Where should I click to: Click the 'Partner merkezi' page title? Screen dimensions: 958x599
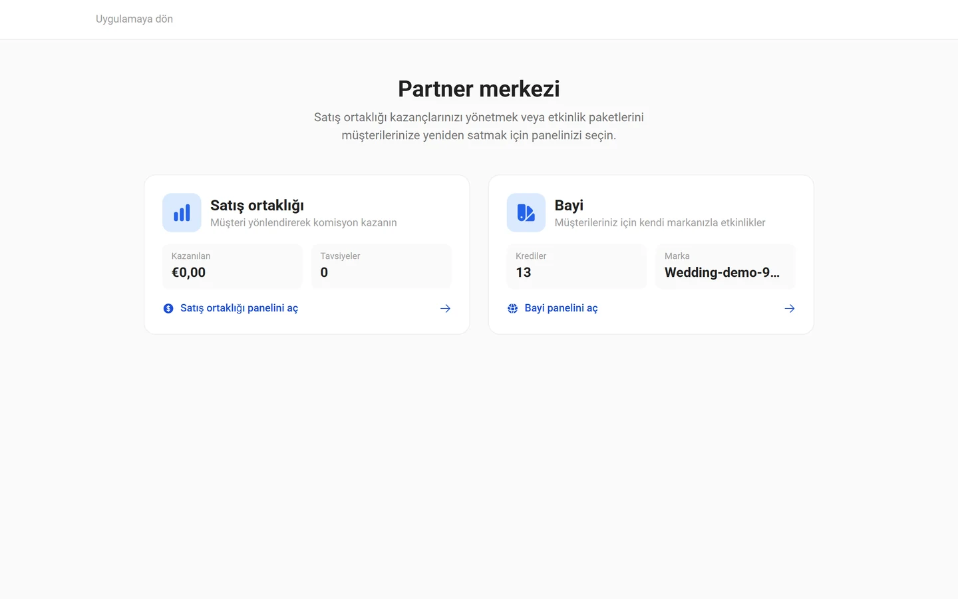[479, 89]
